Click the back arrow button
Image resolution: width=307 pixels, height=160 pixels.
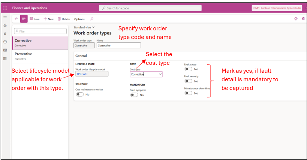16,19
